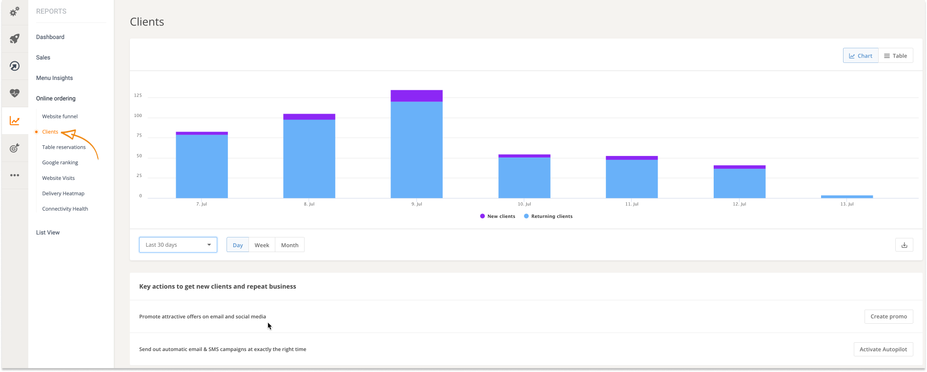927x372 pixels.
Task: Open Connectivity Health report
Action: point(65,209)
